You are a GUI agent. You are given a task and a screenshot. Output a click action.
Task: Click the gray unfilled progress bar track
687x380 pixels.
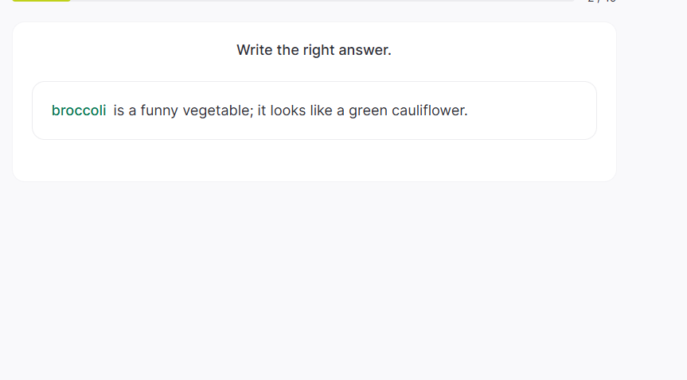(318, 1)
